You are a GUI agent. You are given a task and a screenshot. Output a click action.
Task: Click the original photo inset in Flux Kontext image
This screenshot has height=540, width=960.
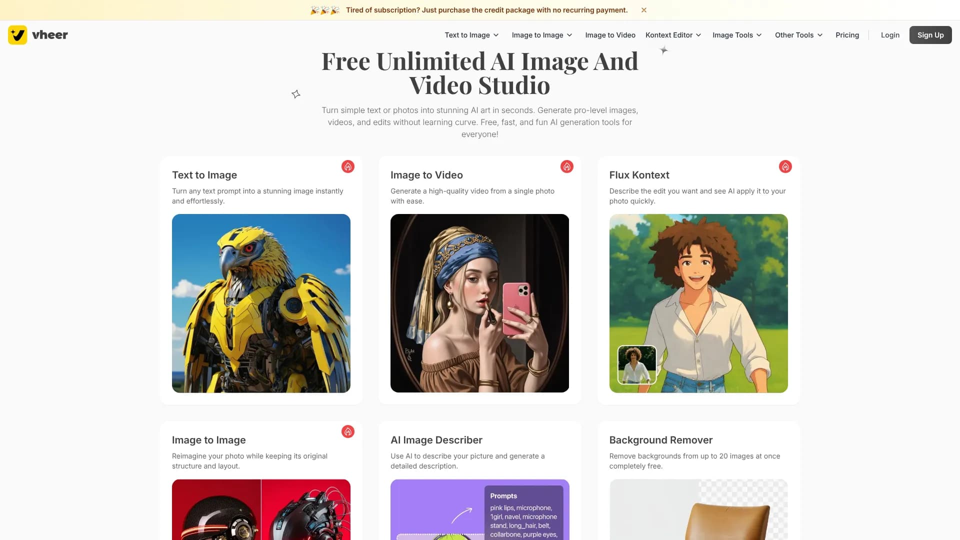[636, 364]
